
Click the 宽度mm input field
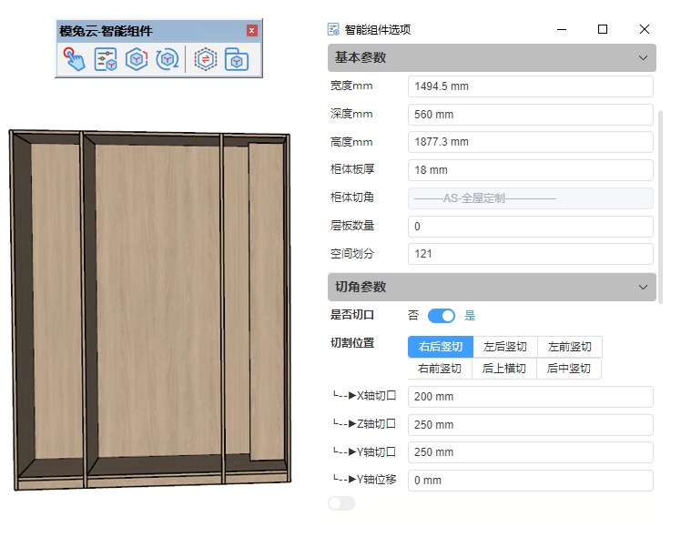click(x=530, y=86)
